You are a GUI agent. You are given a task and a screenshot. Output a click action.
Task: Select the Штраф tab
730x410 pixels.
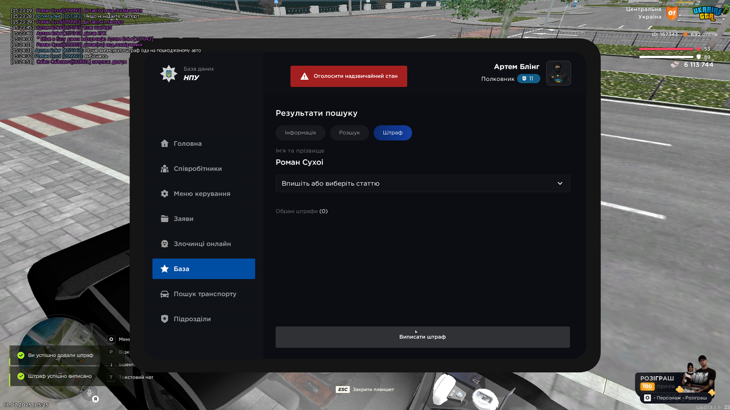393,133
